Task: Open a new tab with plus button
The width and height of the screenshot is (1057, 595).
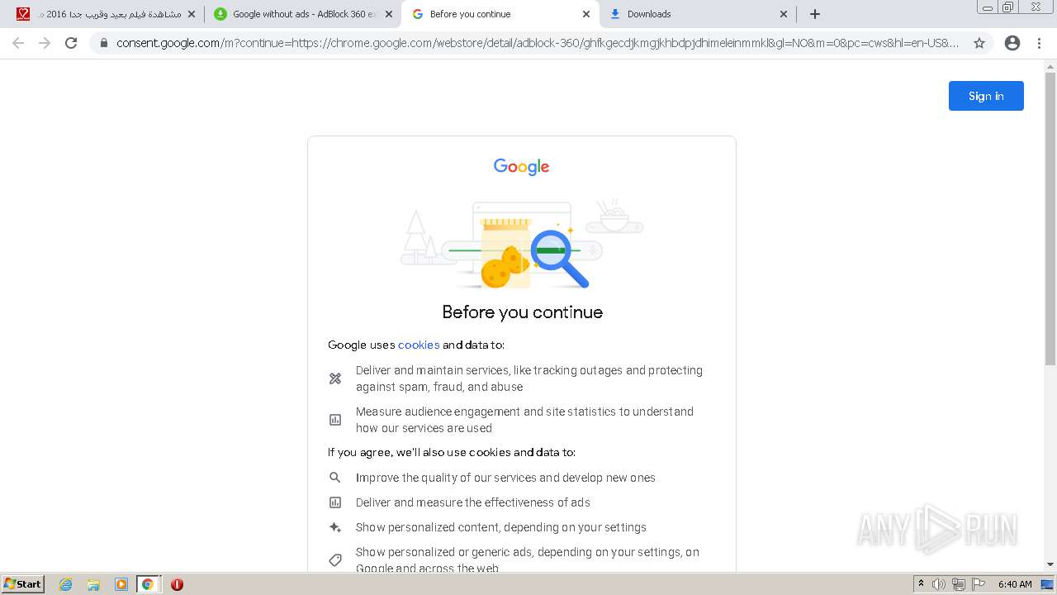Action: [815, 14]
